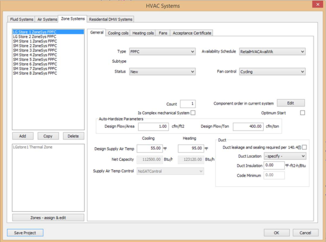Open the Availability Schedule dropdown
The width and height of the screenshot is (326, 242).
[272, 52]
